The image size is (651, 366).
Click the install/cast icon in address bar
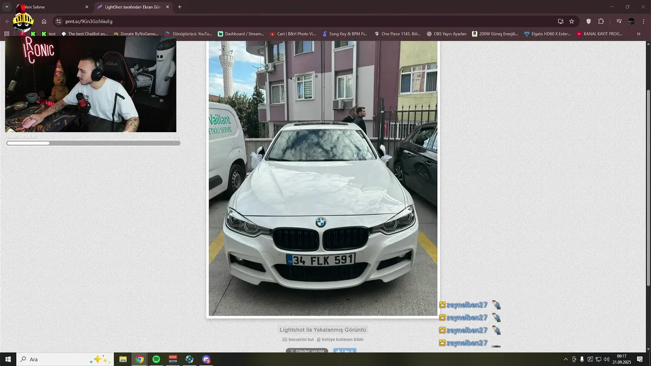coord(560,21)
